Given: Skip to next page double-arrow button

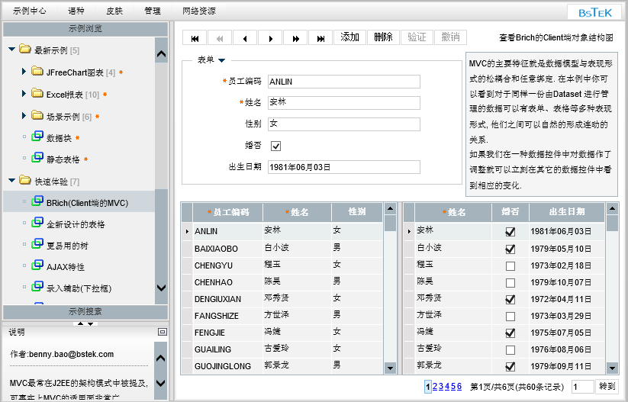Looking at the screenshot, I should point(295,37).
